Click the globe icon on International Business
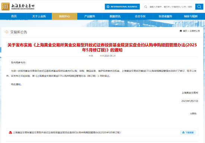This screenshot has width=205, height=143. click(108, 7)
